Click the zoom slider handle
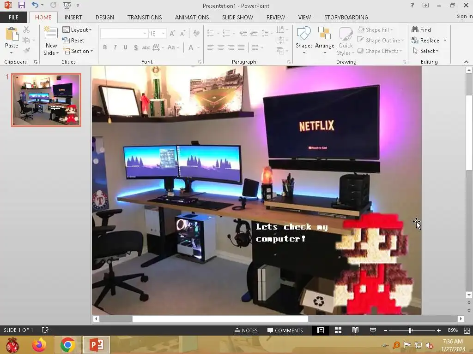Screen dimensions: 473x354 coord(410,330)
